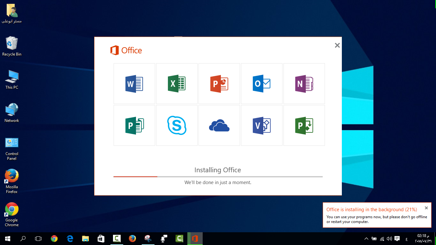
Task: Select the Google Chrome desktop shortcut
Action: click(x=12, y=214)
